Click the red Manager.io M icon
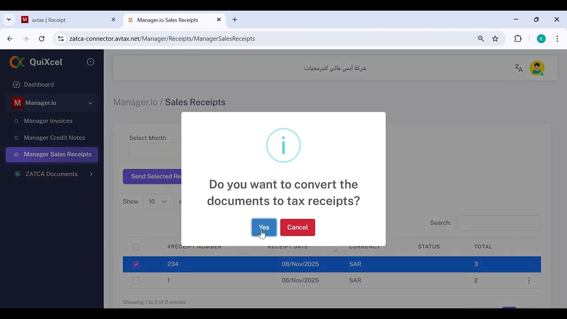567x319 pixels. click(17, 103)
